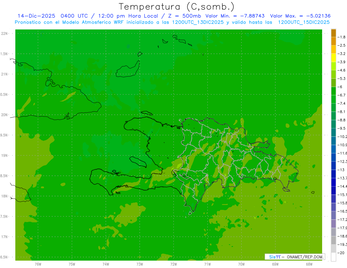Screen dimensions: 347x268
Task: Click the 20N latitude label
Action: (x=5, y=115)
